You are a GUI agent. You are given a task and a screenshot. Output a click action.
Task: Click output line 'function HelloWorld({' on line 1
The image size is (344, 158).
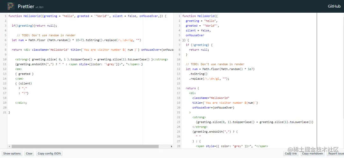click(x=200, y=16)
